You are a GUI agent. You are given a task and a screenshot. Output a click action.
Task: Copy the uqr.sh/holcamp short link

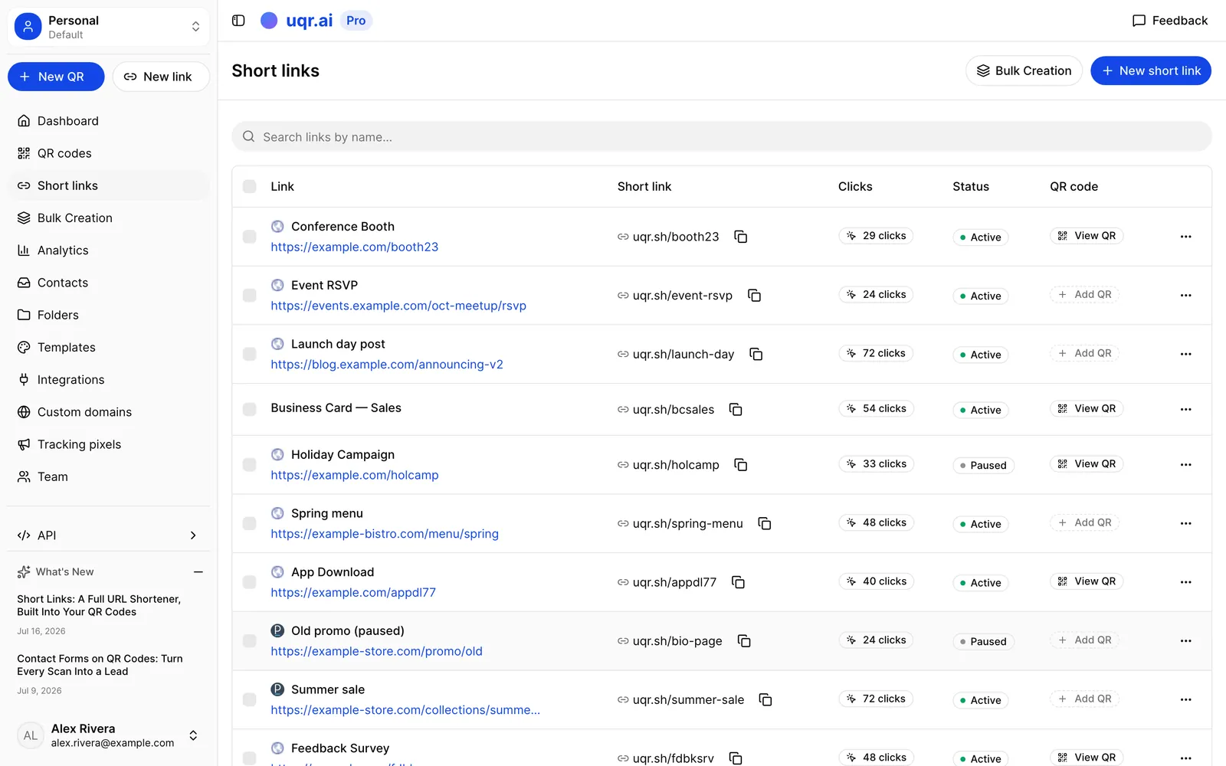point(741,465)
